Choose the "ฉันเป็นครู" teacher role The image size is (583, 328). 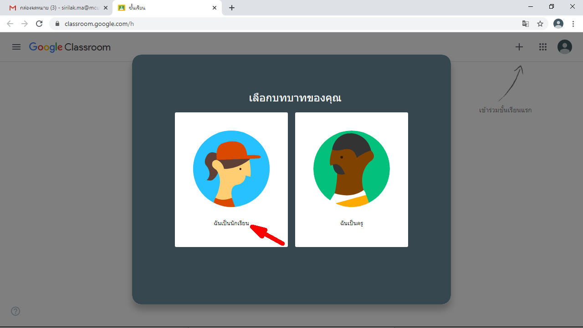[351, 223]
